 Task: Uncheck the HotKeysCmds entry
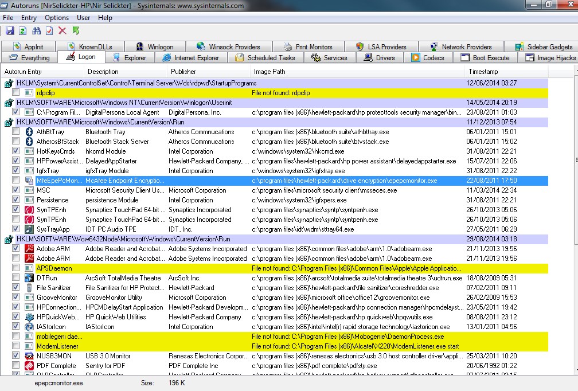pyautogui.click(x=16, y=151)
